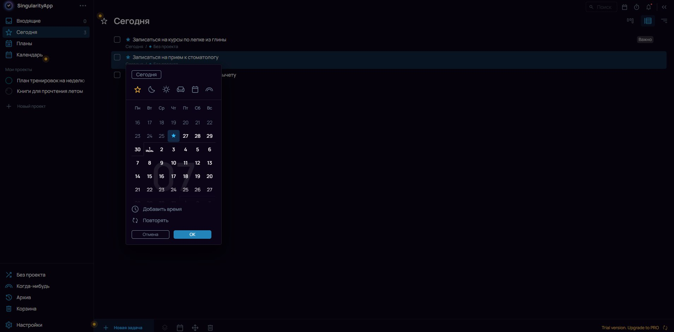Choose the sofa icon for weekend scheduling
This screenshot has width=674, height=332.
click(180, 89)
